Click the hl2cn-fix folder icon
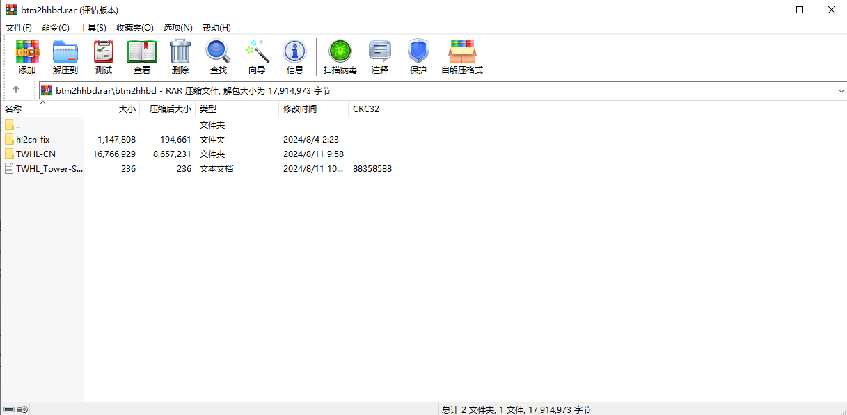 point(9,139)
